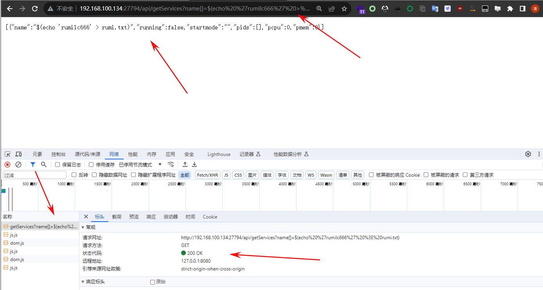Check 被屏蔽的响应 Cookie option
The image size is (543, 290).
click(371, 175)
